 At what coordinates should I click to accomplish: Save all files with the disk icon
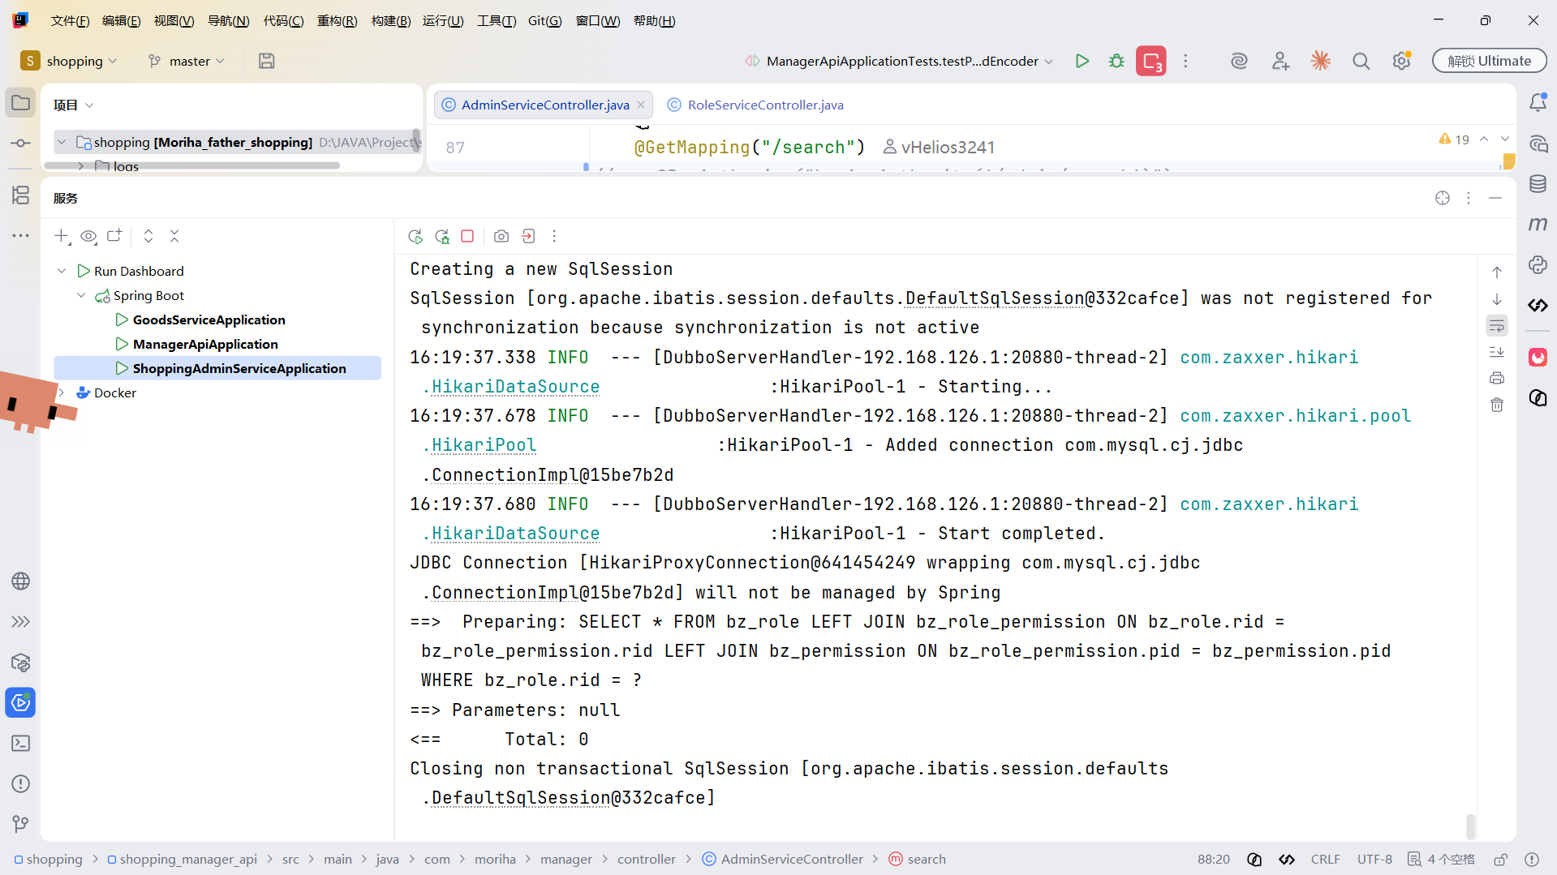[266, 61]
